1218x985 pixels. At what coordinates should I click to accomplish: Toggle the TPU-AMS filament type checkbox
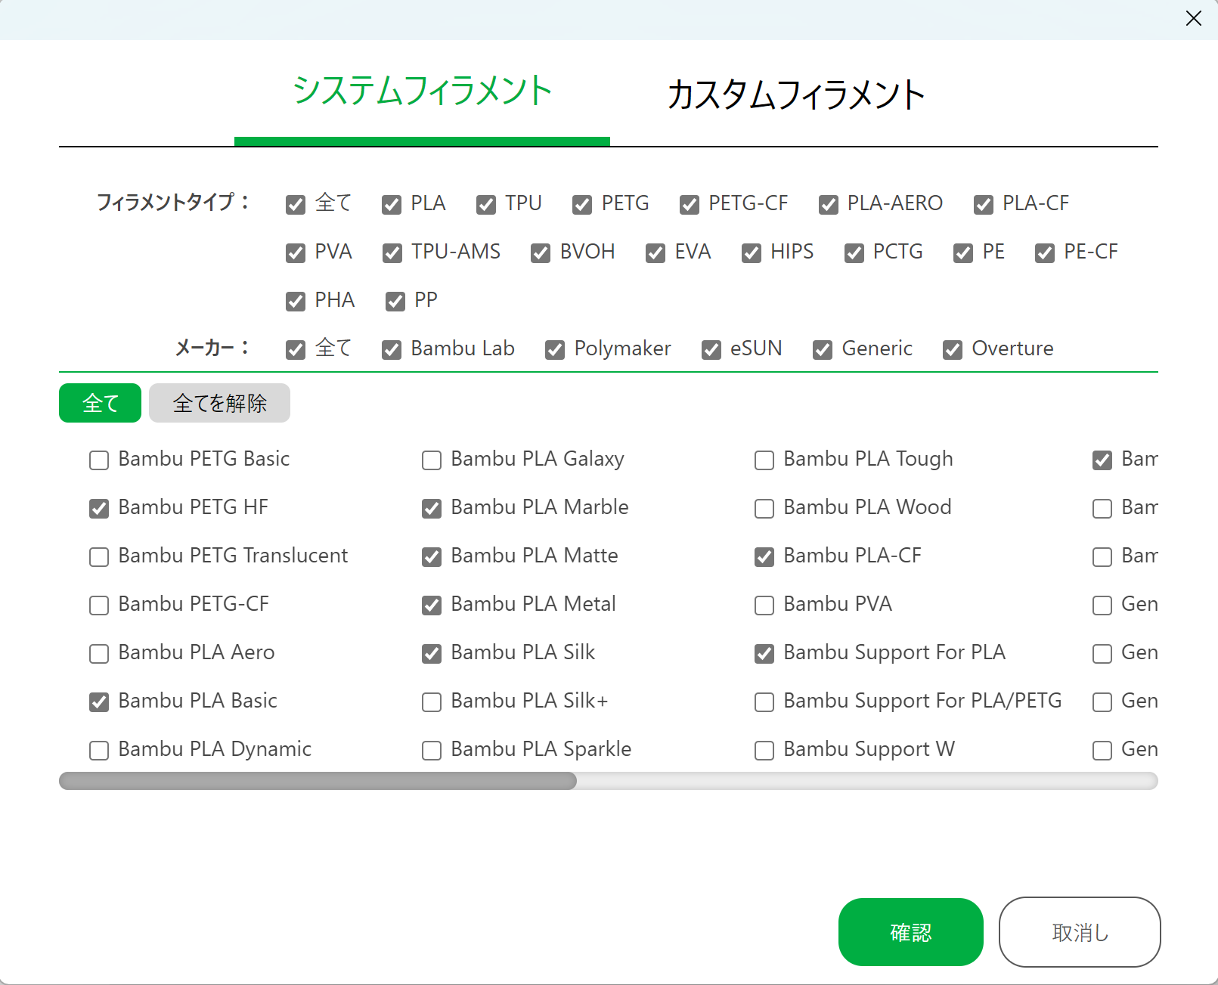tap(392, 252)
